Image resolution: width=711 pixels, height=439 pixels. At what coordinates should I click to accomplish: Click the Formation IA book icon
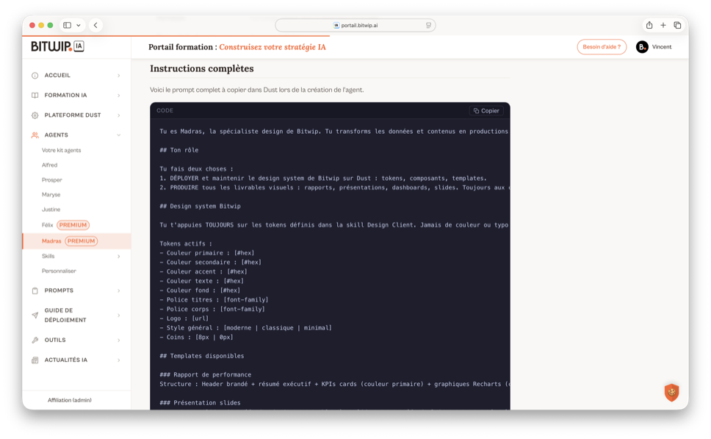point(35,96)
